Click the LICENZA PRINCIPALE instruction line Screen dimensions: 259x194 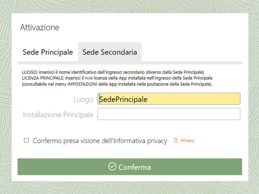pyautogui.click(x=117, y=78)
